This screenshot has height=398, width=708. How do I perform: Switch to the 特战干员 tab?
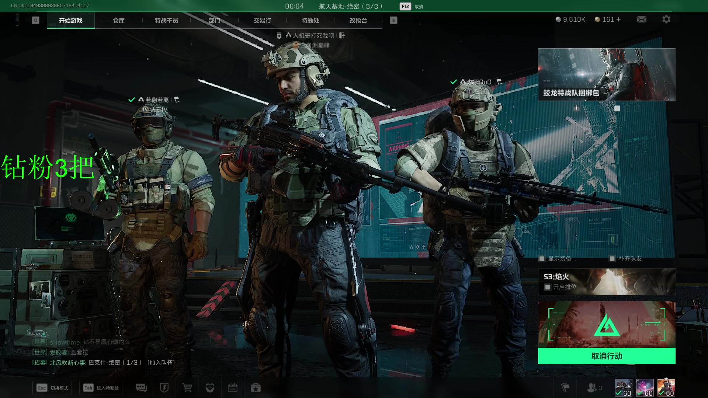coord(167,20)
